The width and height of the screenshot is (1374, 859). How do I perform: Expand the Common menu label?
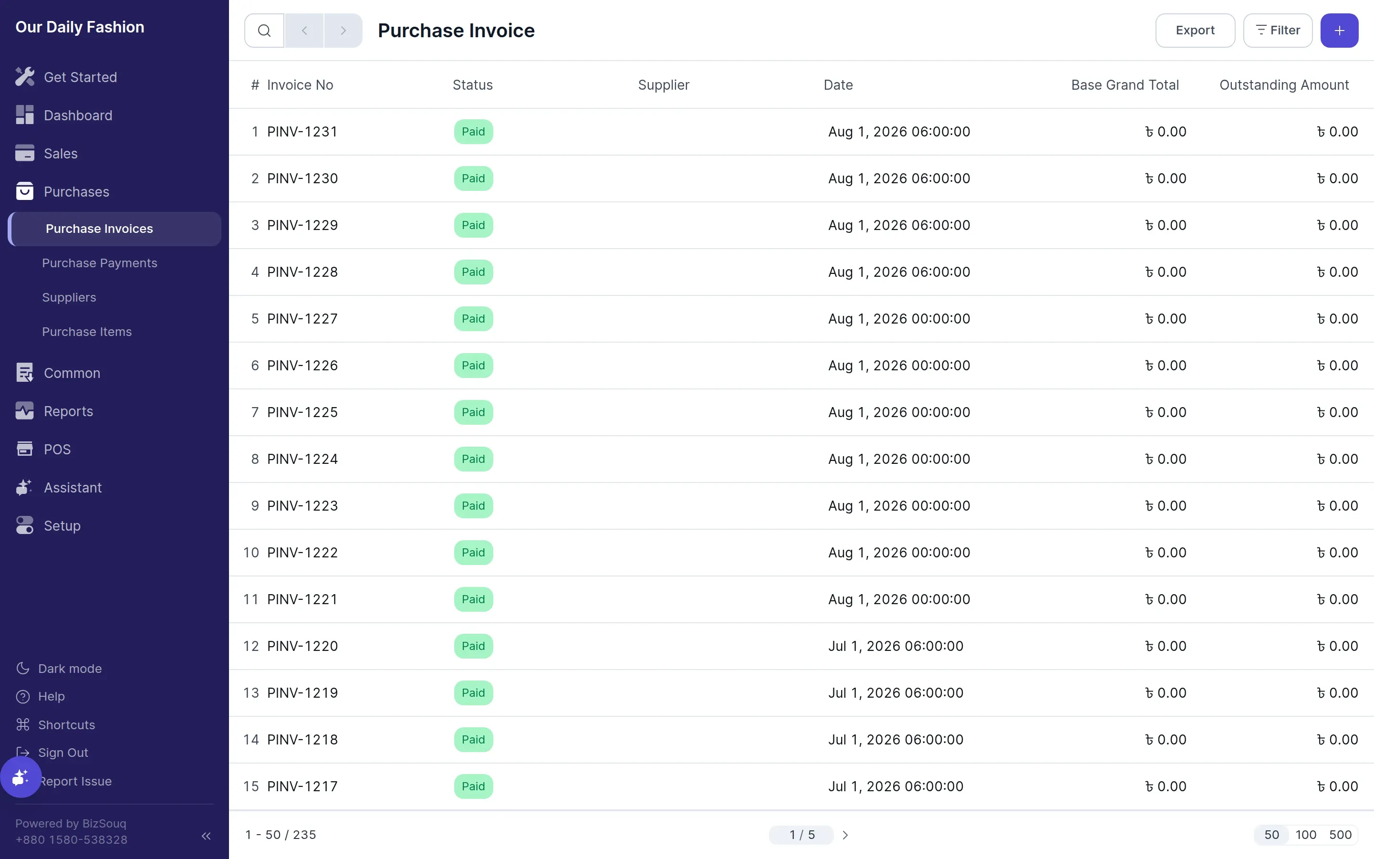72,373
